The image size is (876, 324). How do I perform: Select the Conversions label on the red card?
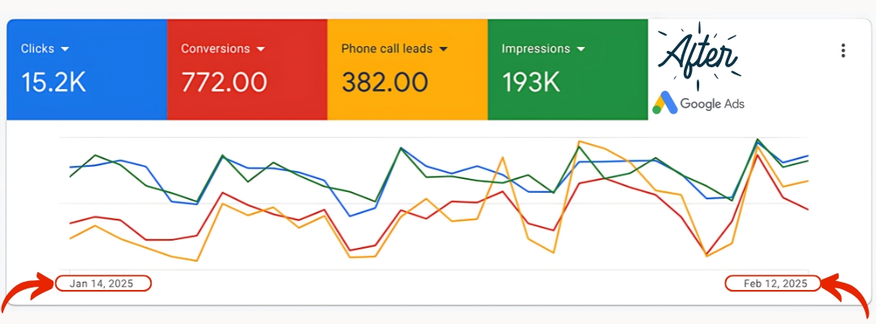click(x=215, y=49)
